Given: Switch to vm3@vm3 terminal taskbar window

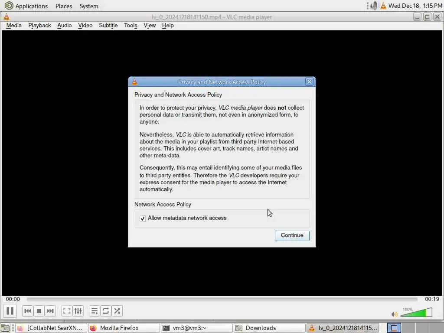Looking at the screenshot, I should pyautogui.click(x=196, y=328).
